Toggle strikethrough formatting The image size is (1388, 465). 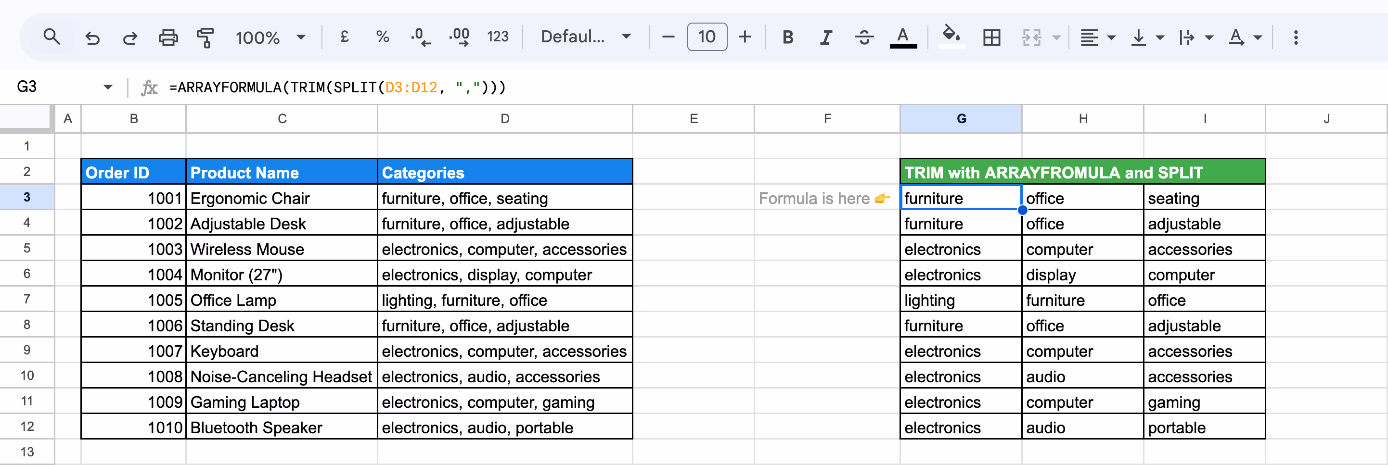pyautogui.click(x=864, y=37)
